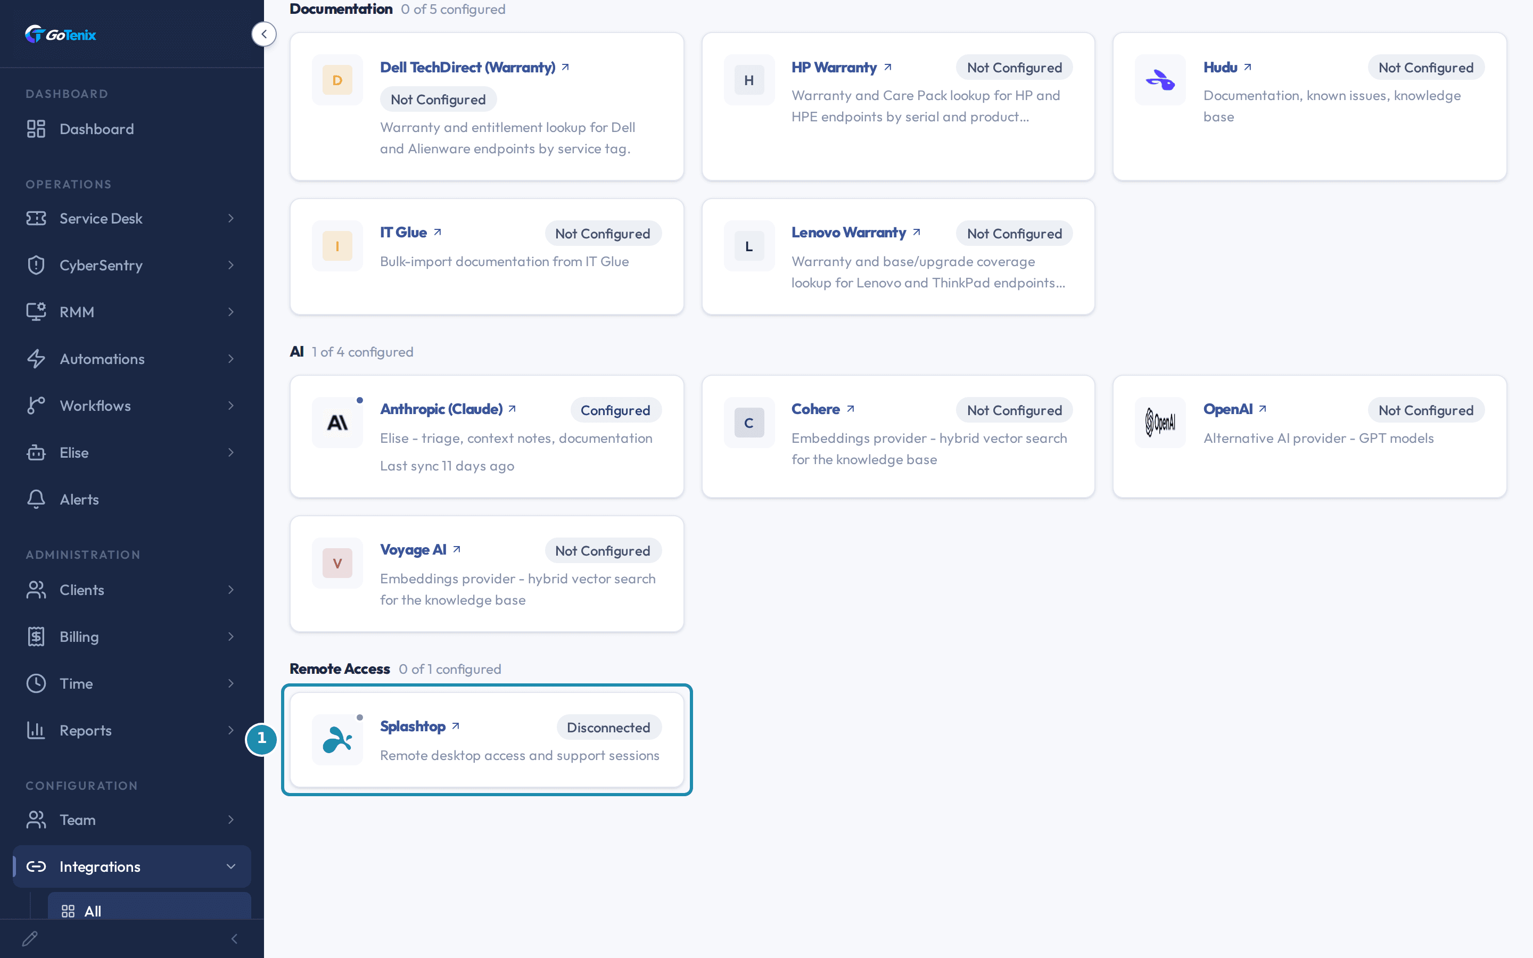Click the IT Glue integration title
Image resolution: width=1533 pixels, height=958 pixels.
(x=403, y=233)
